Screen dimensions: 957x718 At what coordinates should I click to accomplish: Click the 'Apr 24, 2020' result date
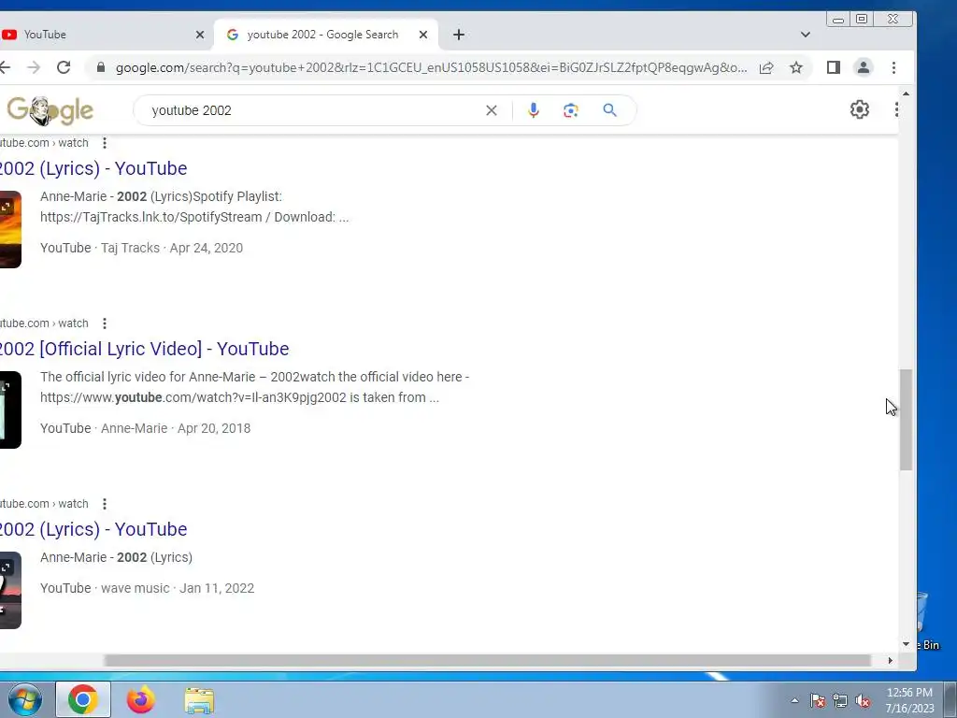pos(207,248)
